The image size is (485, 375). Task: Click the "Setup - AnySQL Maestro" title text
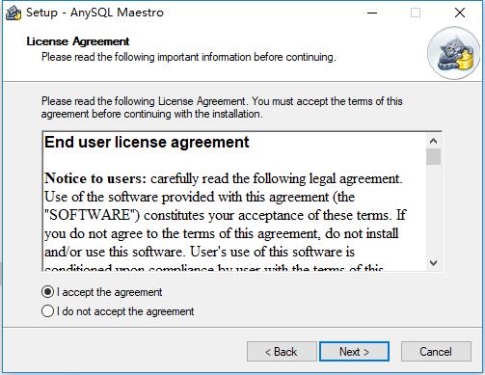point(94,13)
